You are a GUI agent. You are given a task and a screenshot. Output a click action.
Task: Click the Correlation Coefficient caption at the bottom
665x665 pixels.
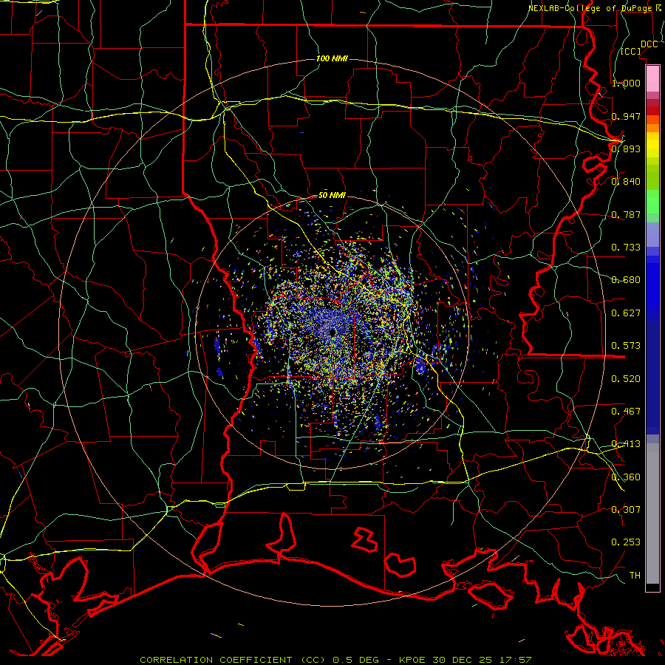tap(335, 660)
